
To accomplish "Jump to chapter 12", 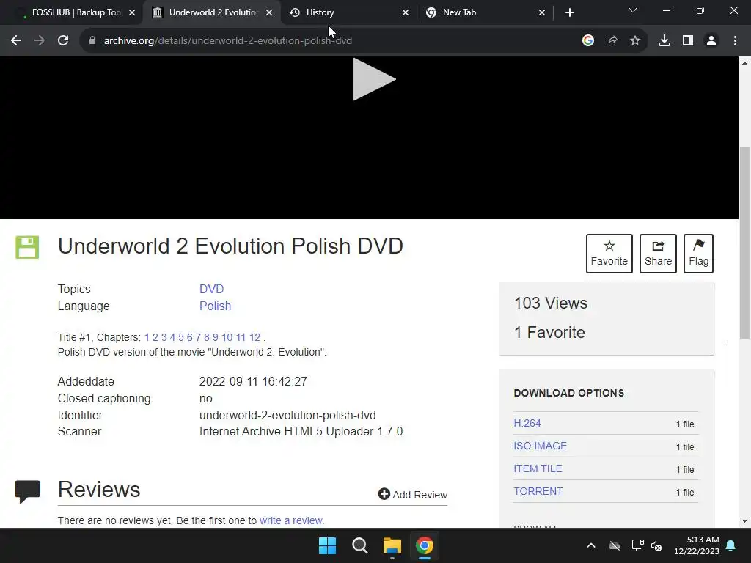I will pyautogui.click(x=254, y=337).
